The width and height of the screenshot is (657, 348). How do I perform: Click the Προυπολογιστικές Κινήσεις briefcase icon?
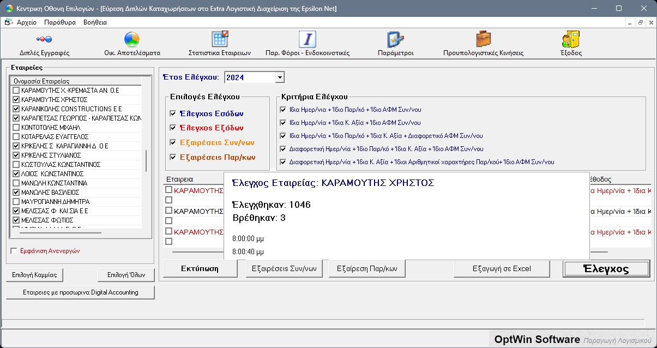(483, 40)
